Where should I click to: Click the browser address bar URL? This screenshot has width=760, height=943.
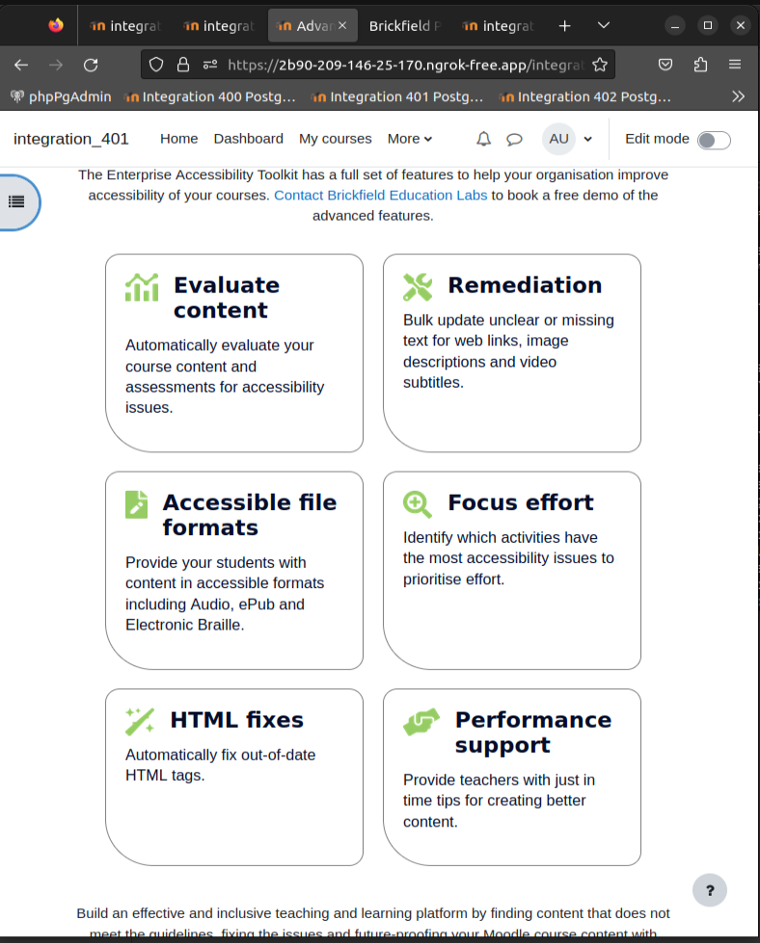click(406, 65)
